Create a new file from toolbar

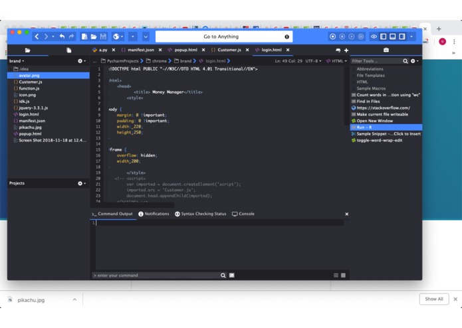(x=84, y=37)
